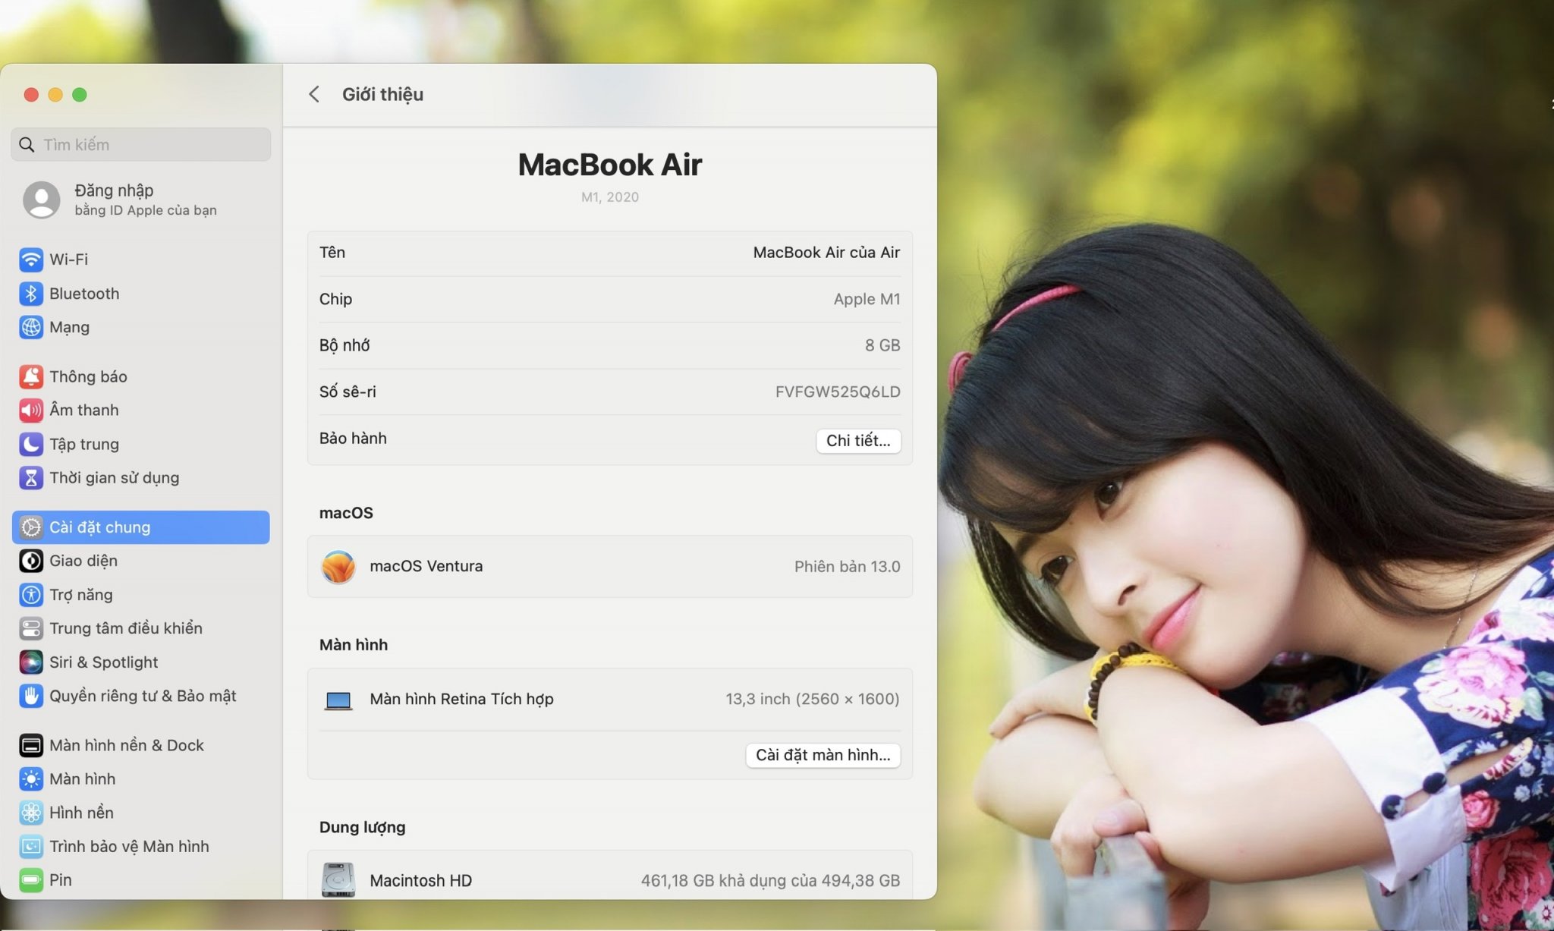Open the Mạng network globe icon
1554x931 pixels.
(x=31, y=327)
